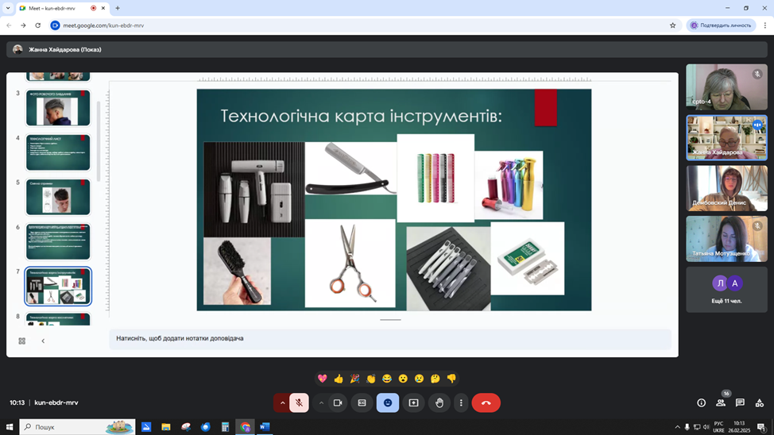774x435 pixels.
Task: Expand audio settings arrow beside microphone
Action: (x=282, y=402)
